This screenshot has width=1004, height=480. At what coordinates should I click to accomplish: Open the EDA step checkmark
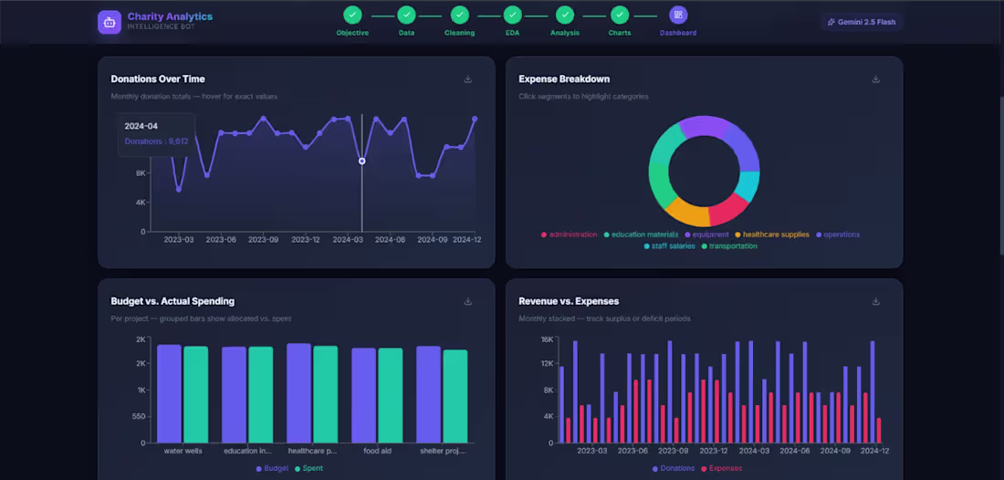(512, 15)
